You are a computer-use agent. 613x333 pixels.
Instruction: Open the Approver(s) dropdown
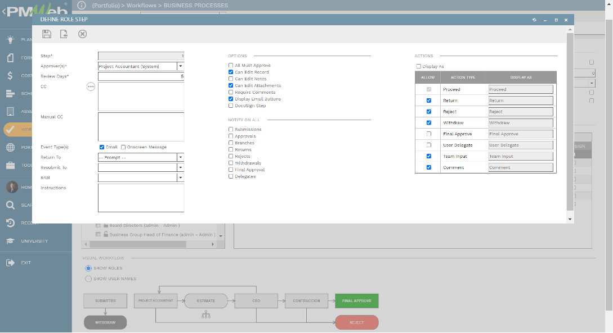tap(181, 66)
